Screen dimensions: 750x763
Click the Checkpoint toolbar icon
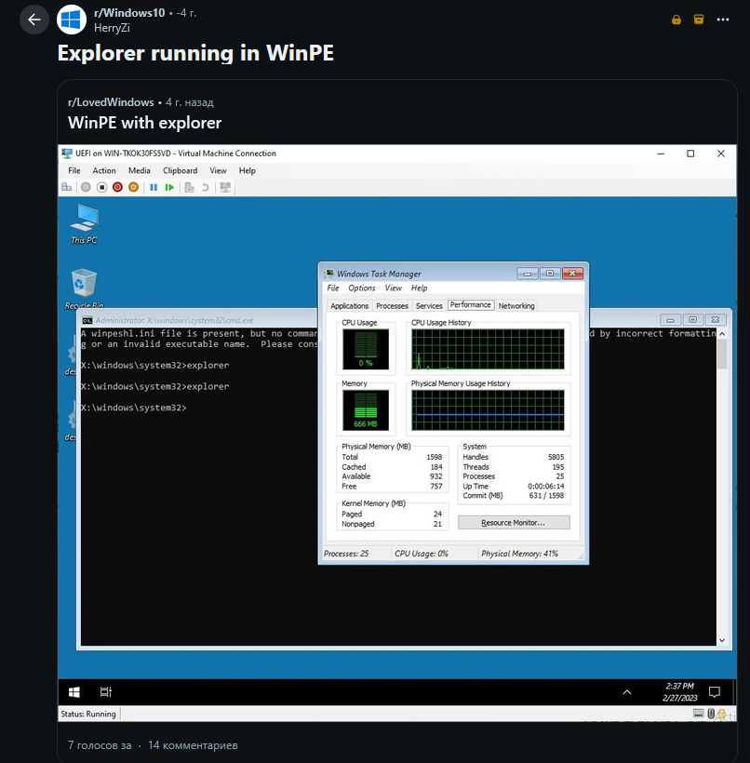click(189, 187)
